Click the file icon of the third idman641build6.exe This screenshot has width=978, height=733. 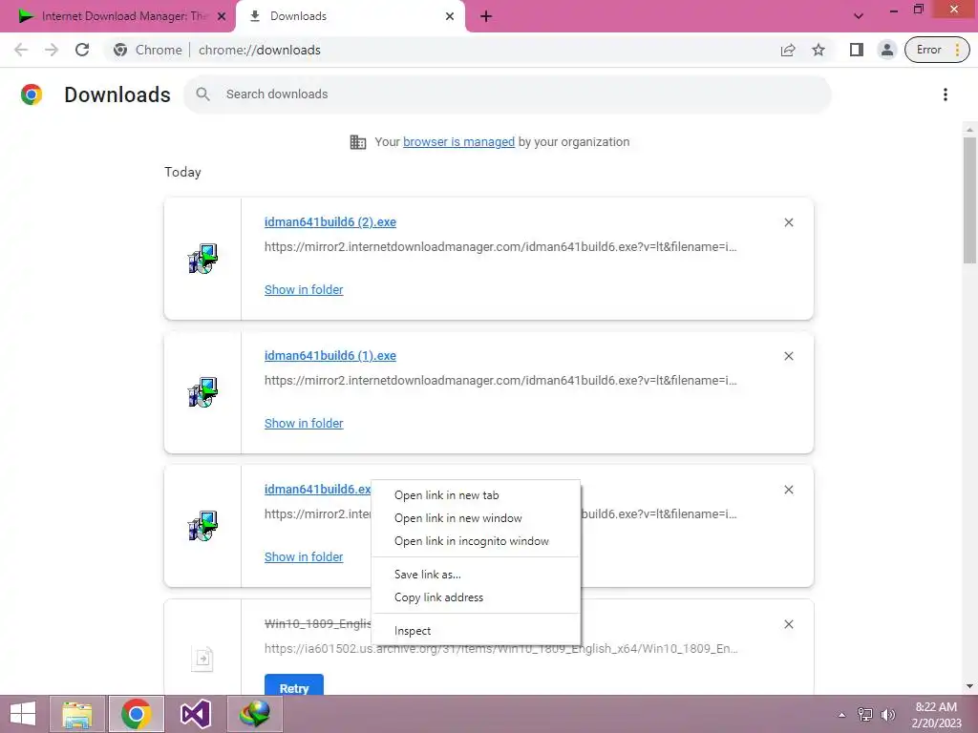coord(202,526)
